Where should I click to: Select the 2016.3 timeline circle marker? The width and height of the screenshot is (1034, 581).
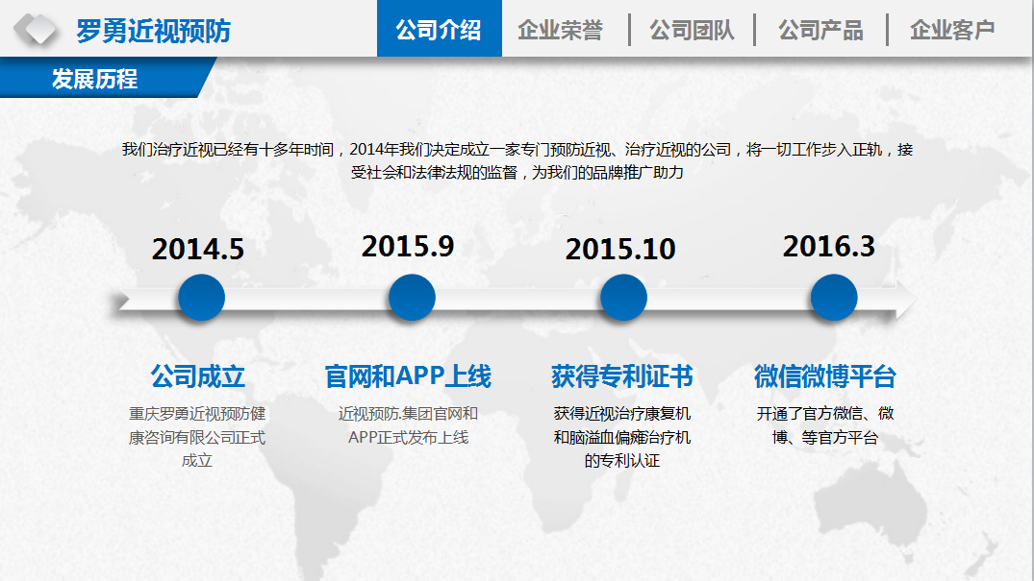[x=834, y=298]
